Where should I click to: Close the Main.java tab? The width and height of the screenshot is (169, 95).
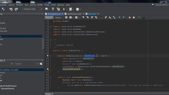[98, 14]
